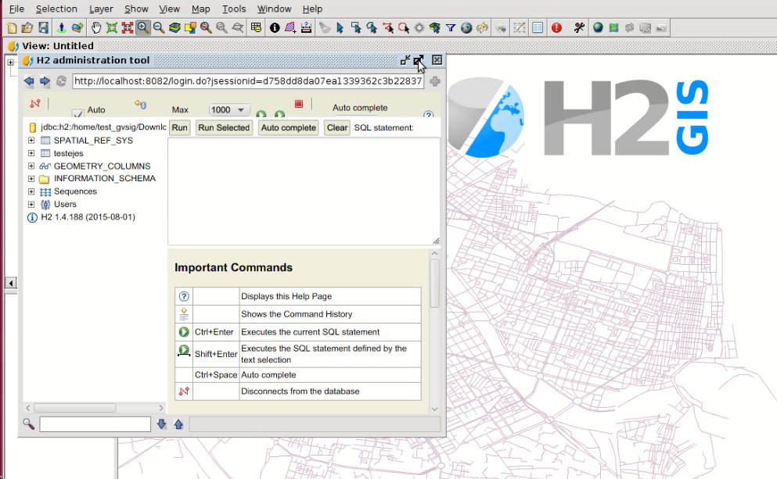Activate the Information tool icon

tap(275, 27)
